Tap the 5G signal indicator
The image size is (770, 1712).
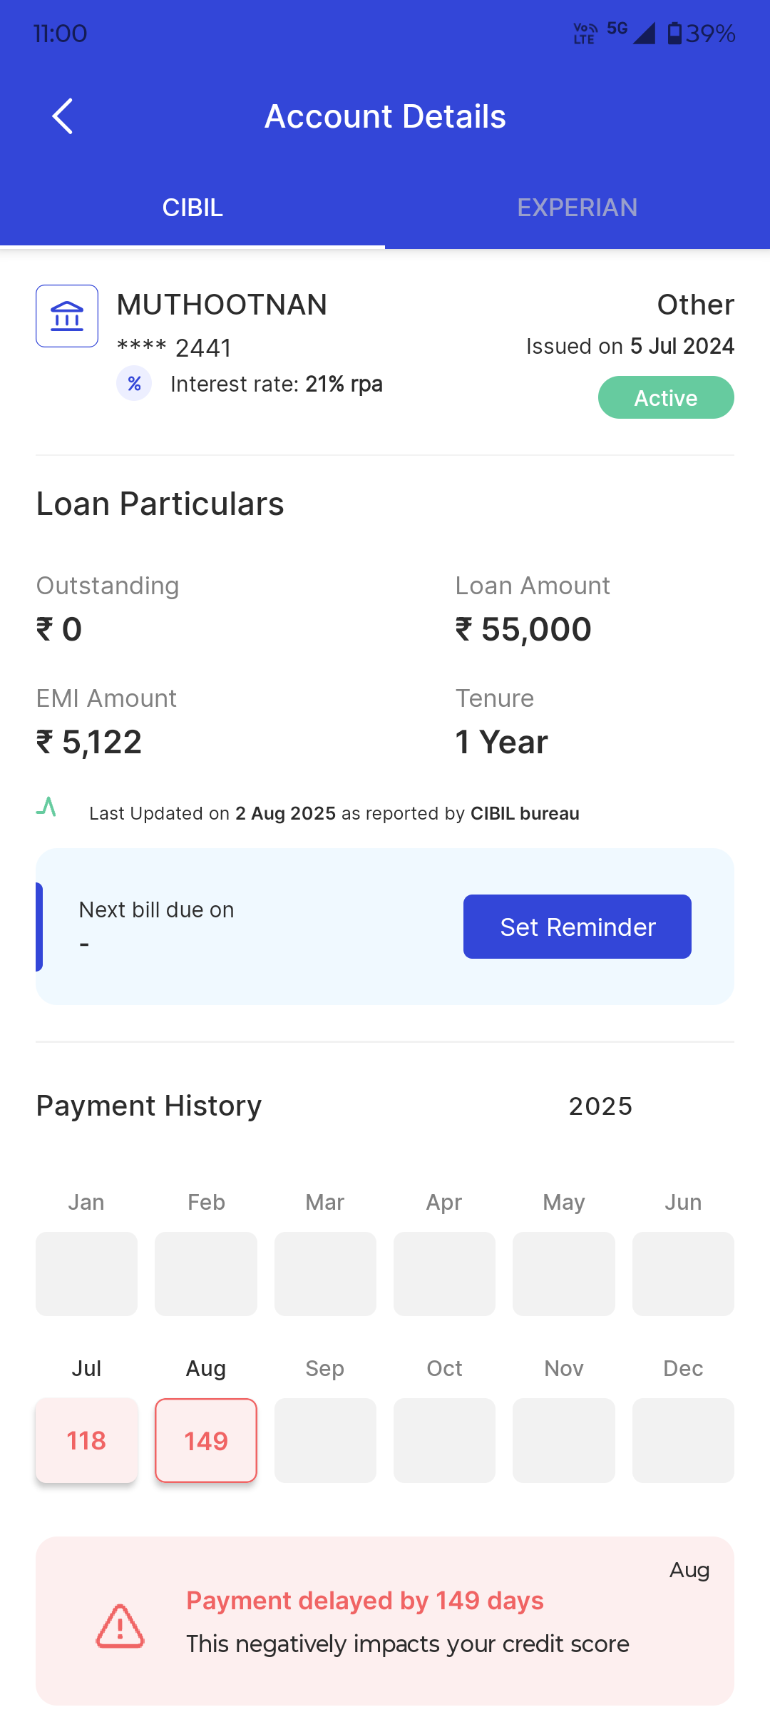coord(617,29)
